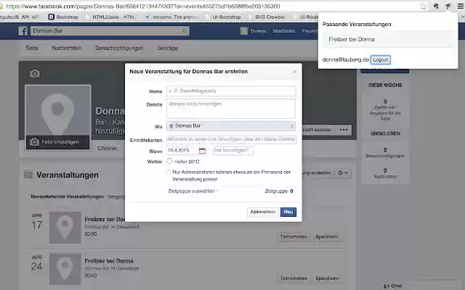
Task: Close the event creation dialog with X
Action: tap(294, 72)
